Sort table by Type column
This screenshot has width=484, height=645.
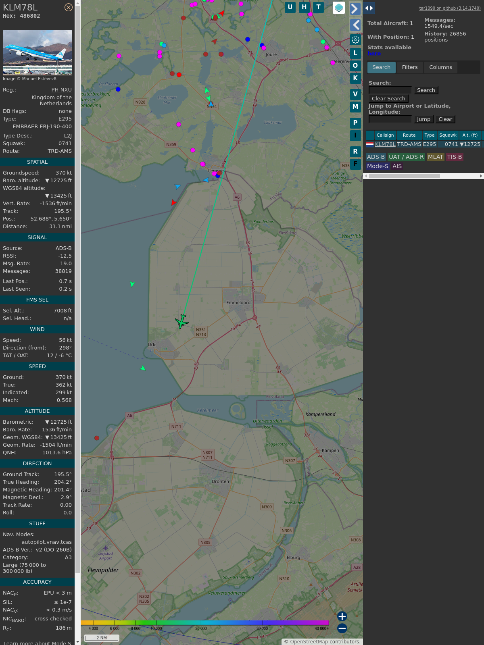point(430,135)
